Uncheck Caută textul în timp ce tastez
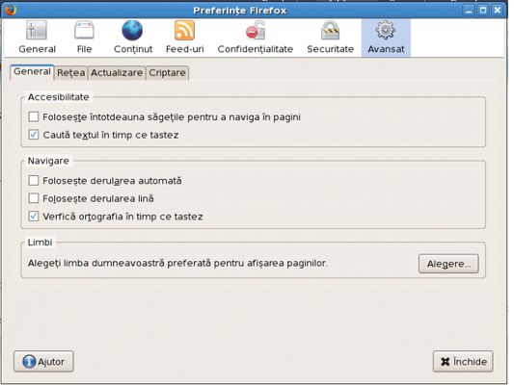The height and width of the screenshot is (385, 514). (x=34, y=135)
